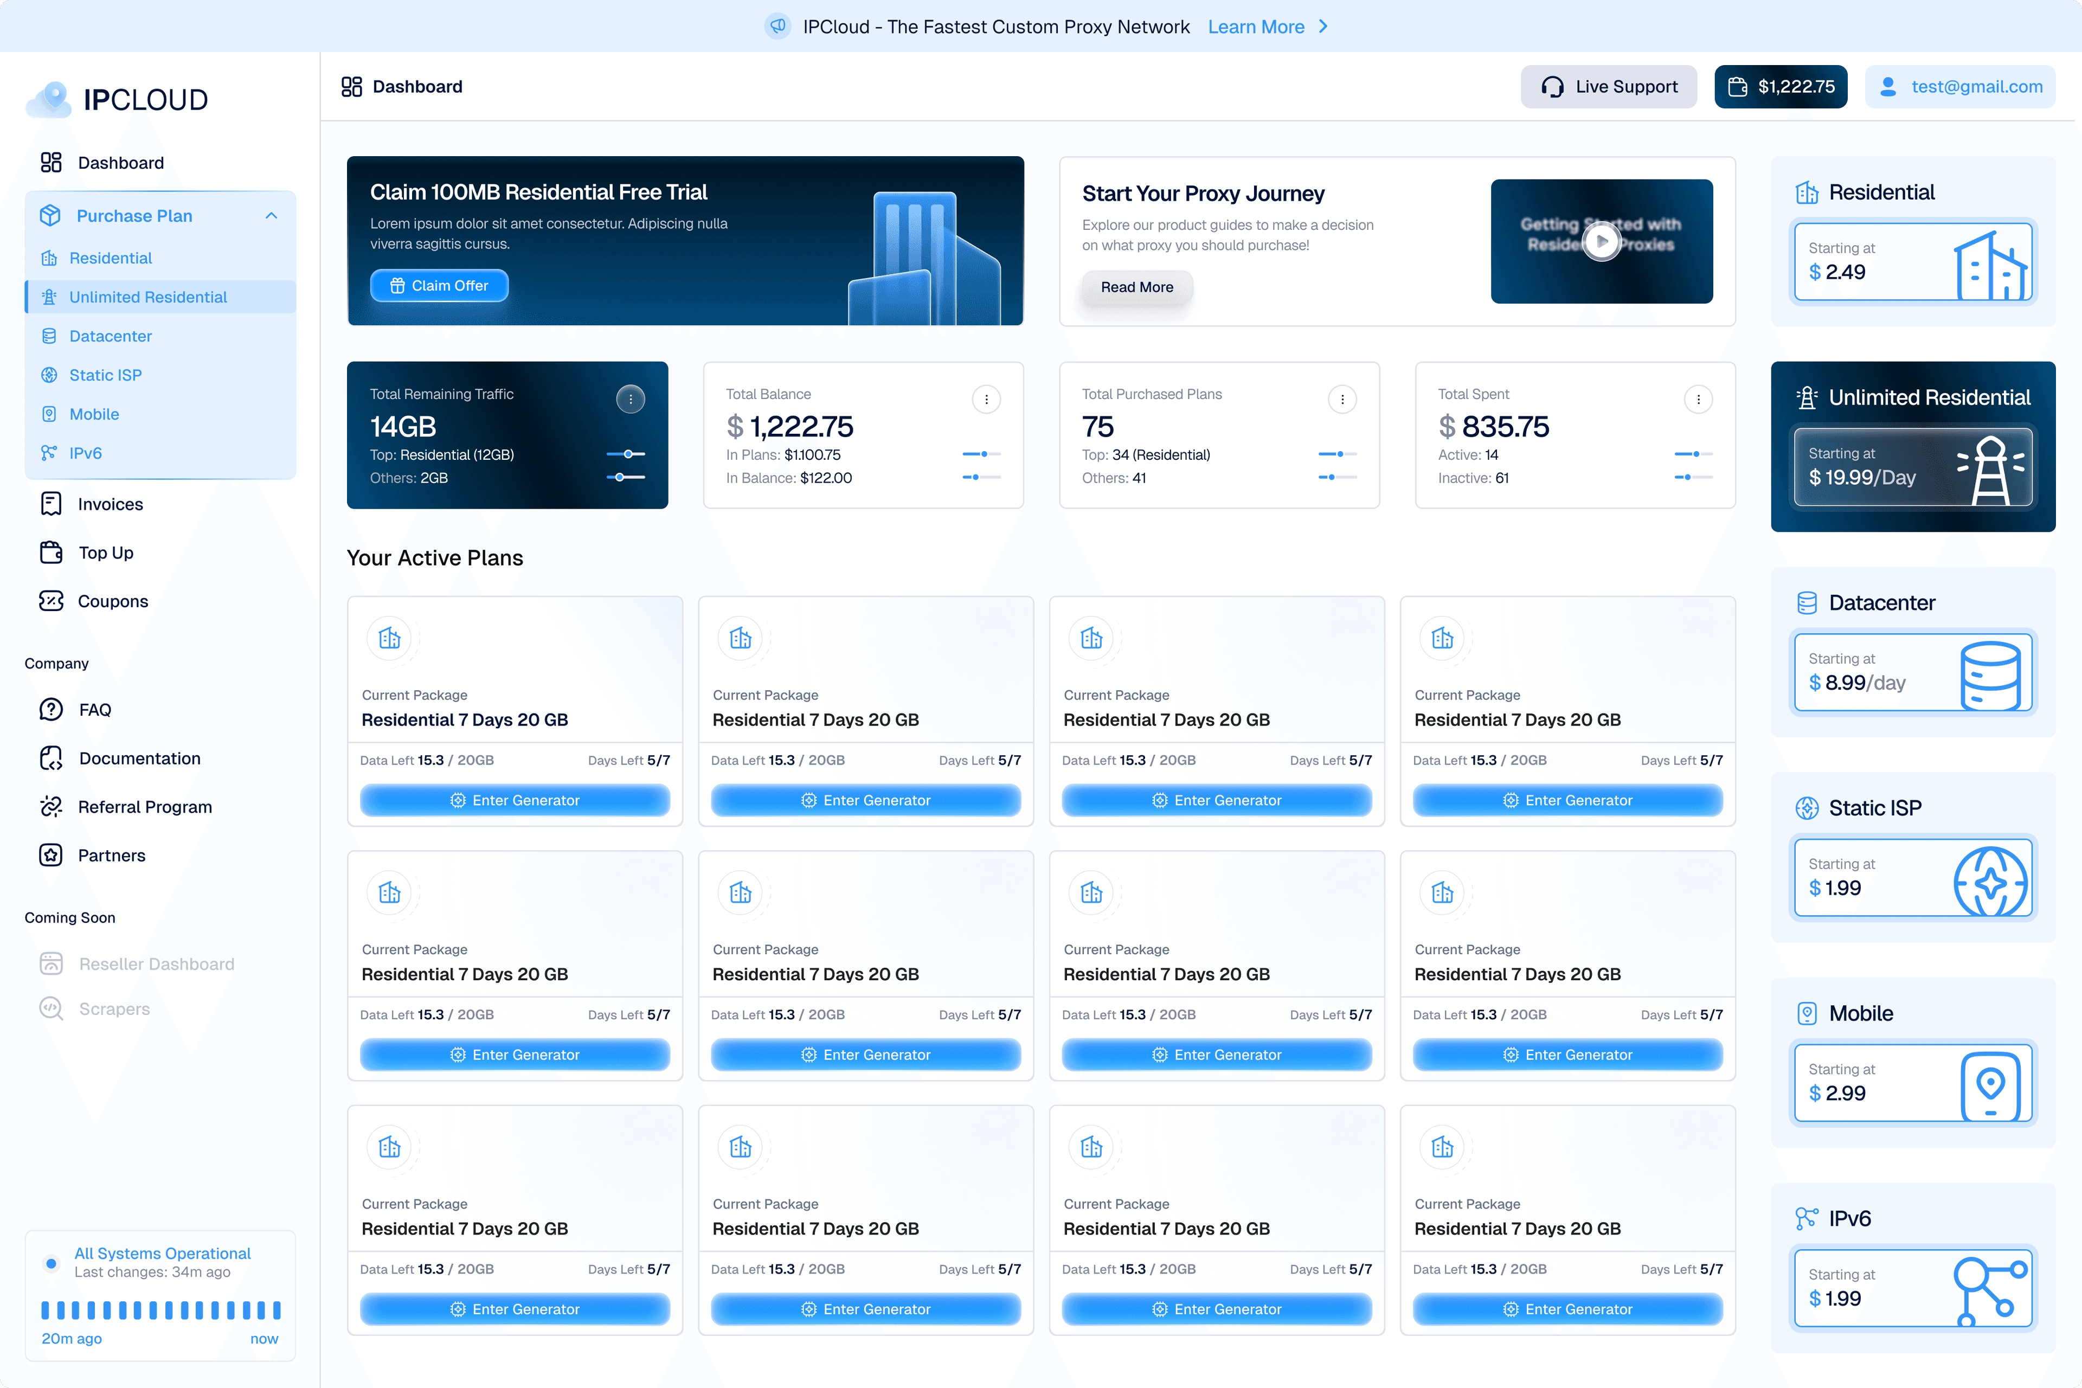Viewport: 2082px width, 1388px height.
Task: Click the Mobile proxy icon in sidebar
Action: [49, 413]
